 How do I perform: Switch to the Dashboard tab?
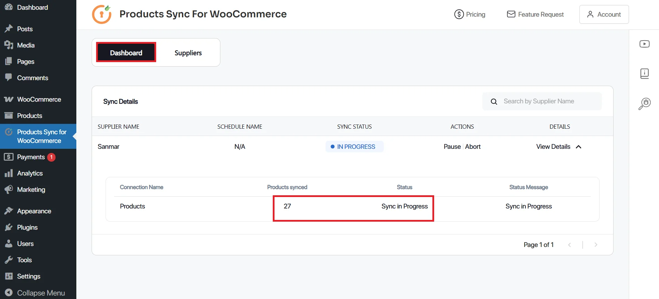click(x=126, y=53)
